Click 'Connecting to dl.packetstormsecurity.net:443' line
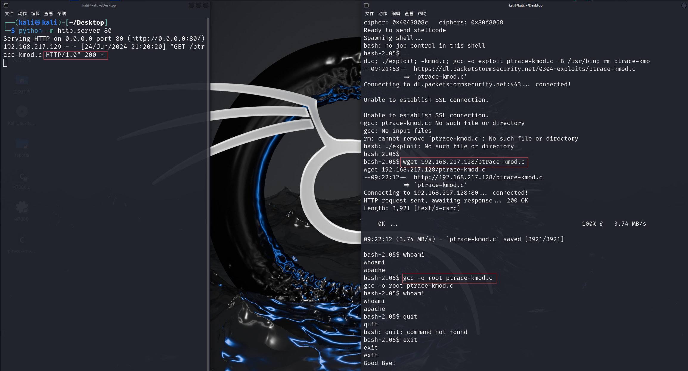Screen dimensions: 688x371 click(467, 84)
